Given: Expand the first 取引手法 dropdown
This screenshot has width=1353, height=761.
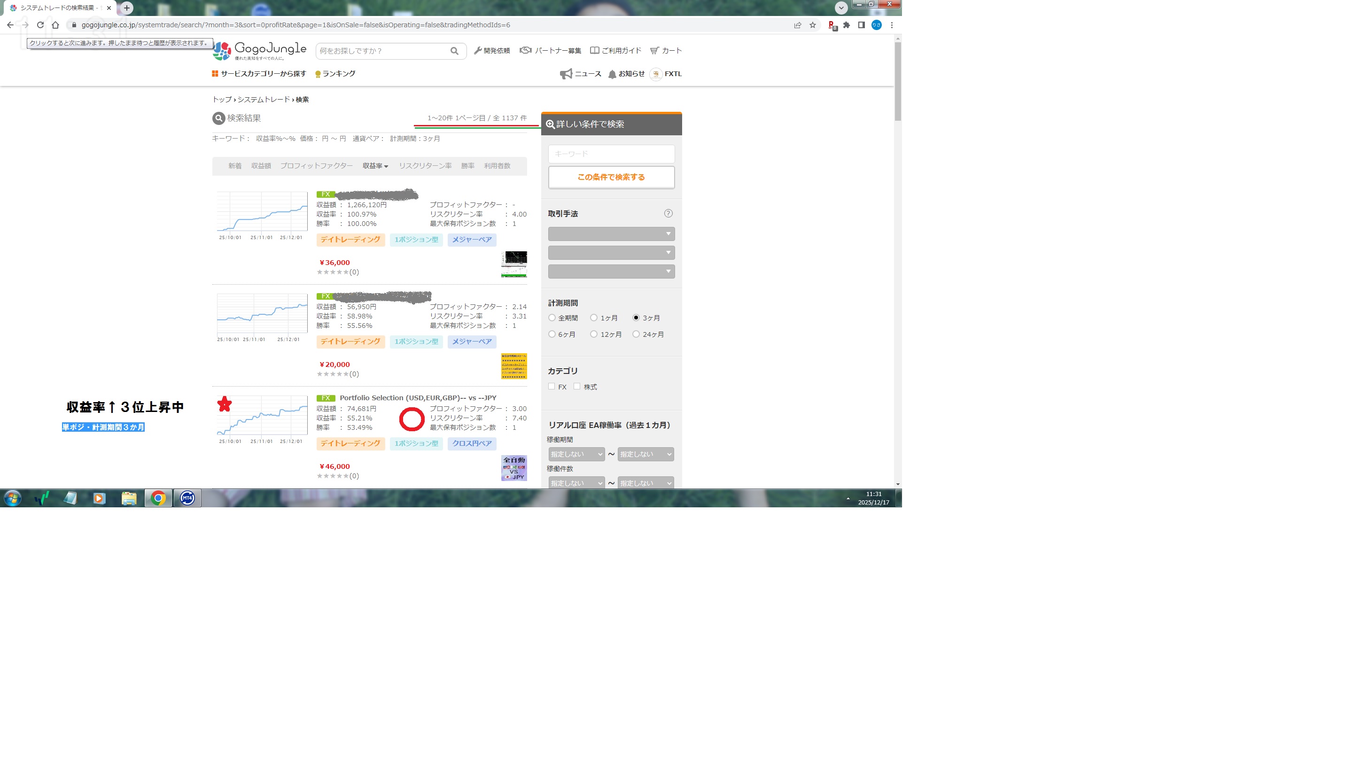Looking at the screenshot, I should click(x=611, y=234).
